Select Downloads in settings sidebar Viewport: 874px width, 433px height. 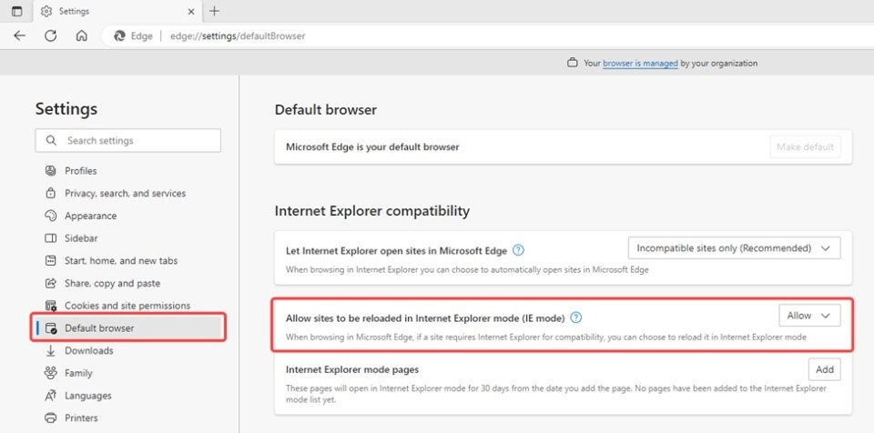88,350
